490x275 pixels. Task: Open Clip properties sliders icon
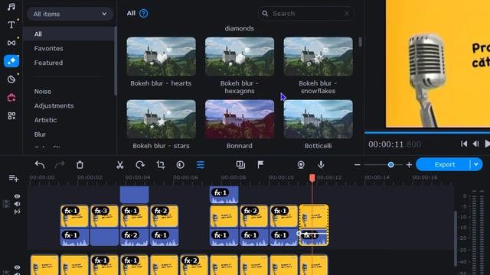click(201, 165)
